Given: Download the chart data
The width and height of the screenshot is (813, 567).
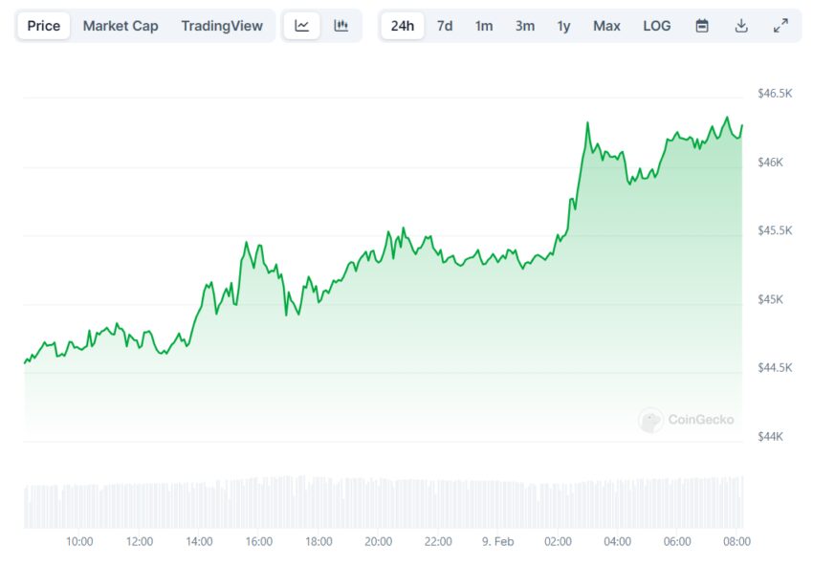Looking at the screenshot, I should click(741, 26).
